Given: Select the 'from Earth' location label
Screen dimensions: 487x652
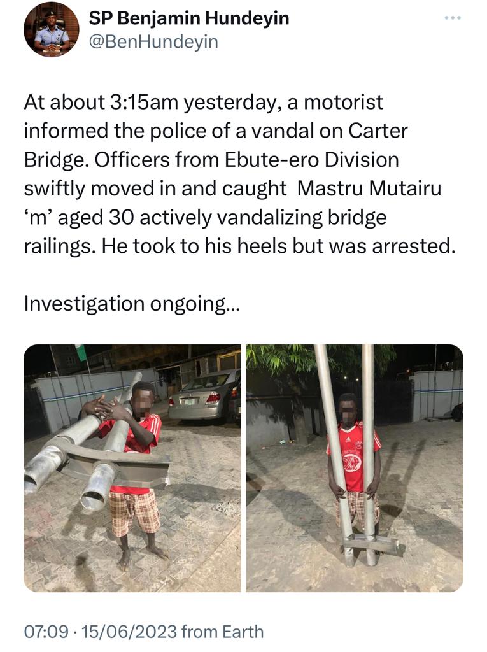Looking at the screenshot, I should pos(223,631).
